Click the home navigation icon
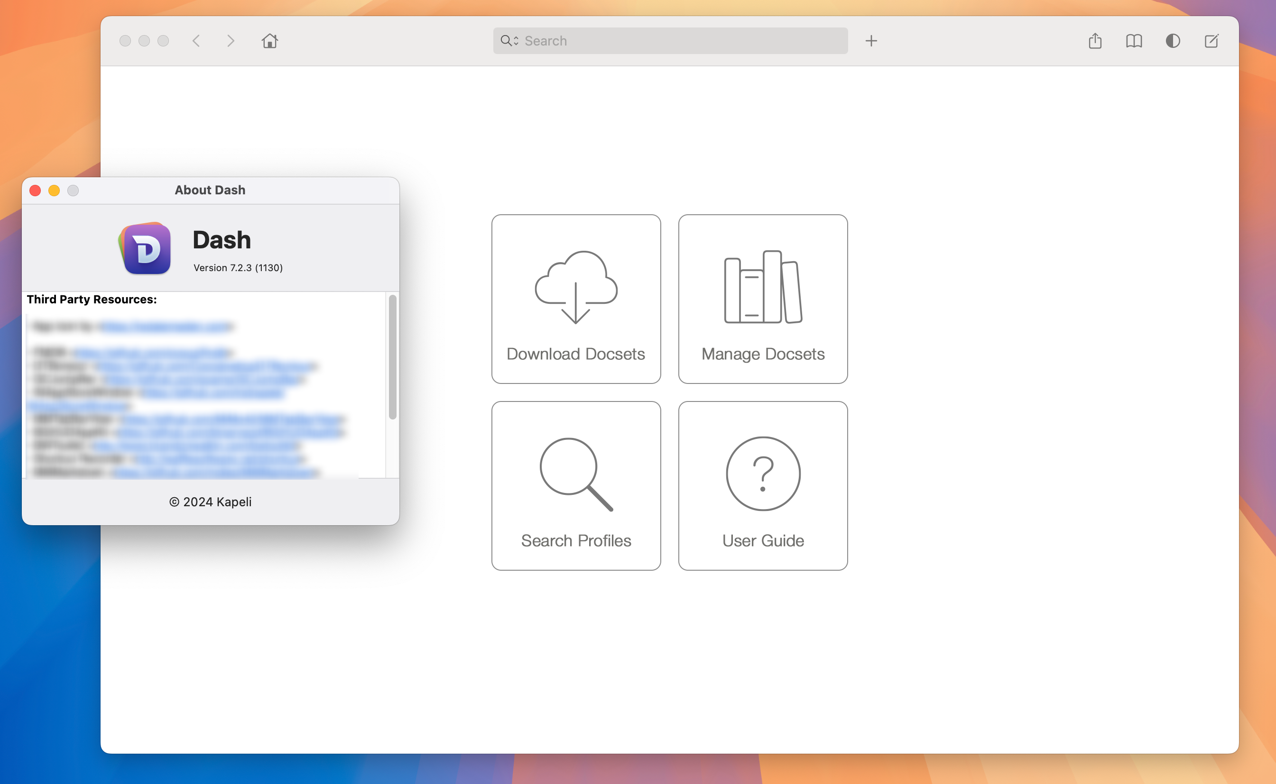The width and height of the screenshot is (1276, 784). tap(270, 41)
